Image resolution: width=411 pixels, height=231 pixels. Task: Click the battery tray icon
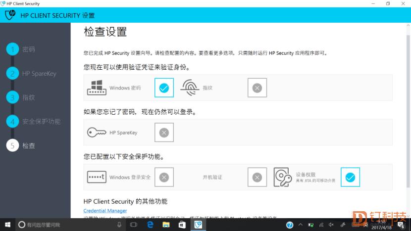[x=311, y=225]
